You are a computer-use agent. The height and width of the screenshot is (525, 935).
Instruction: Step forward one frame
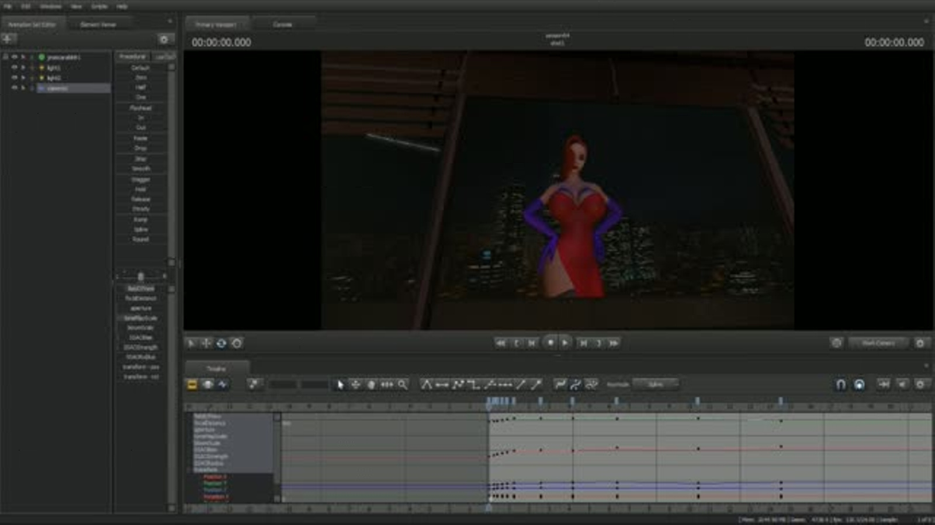pyautogui.click(x=583, y=343)
